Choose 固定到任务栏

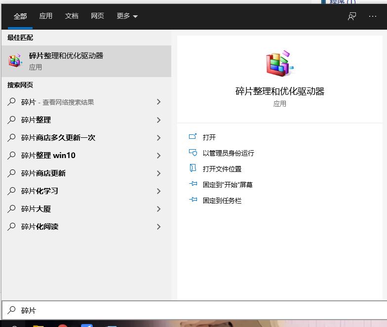coord(222,201)
